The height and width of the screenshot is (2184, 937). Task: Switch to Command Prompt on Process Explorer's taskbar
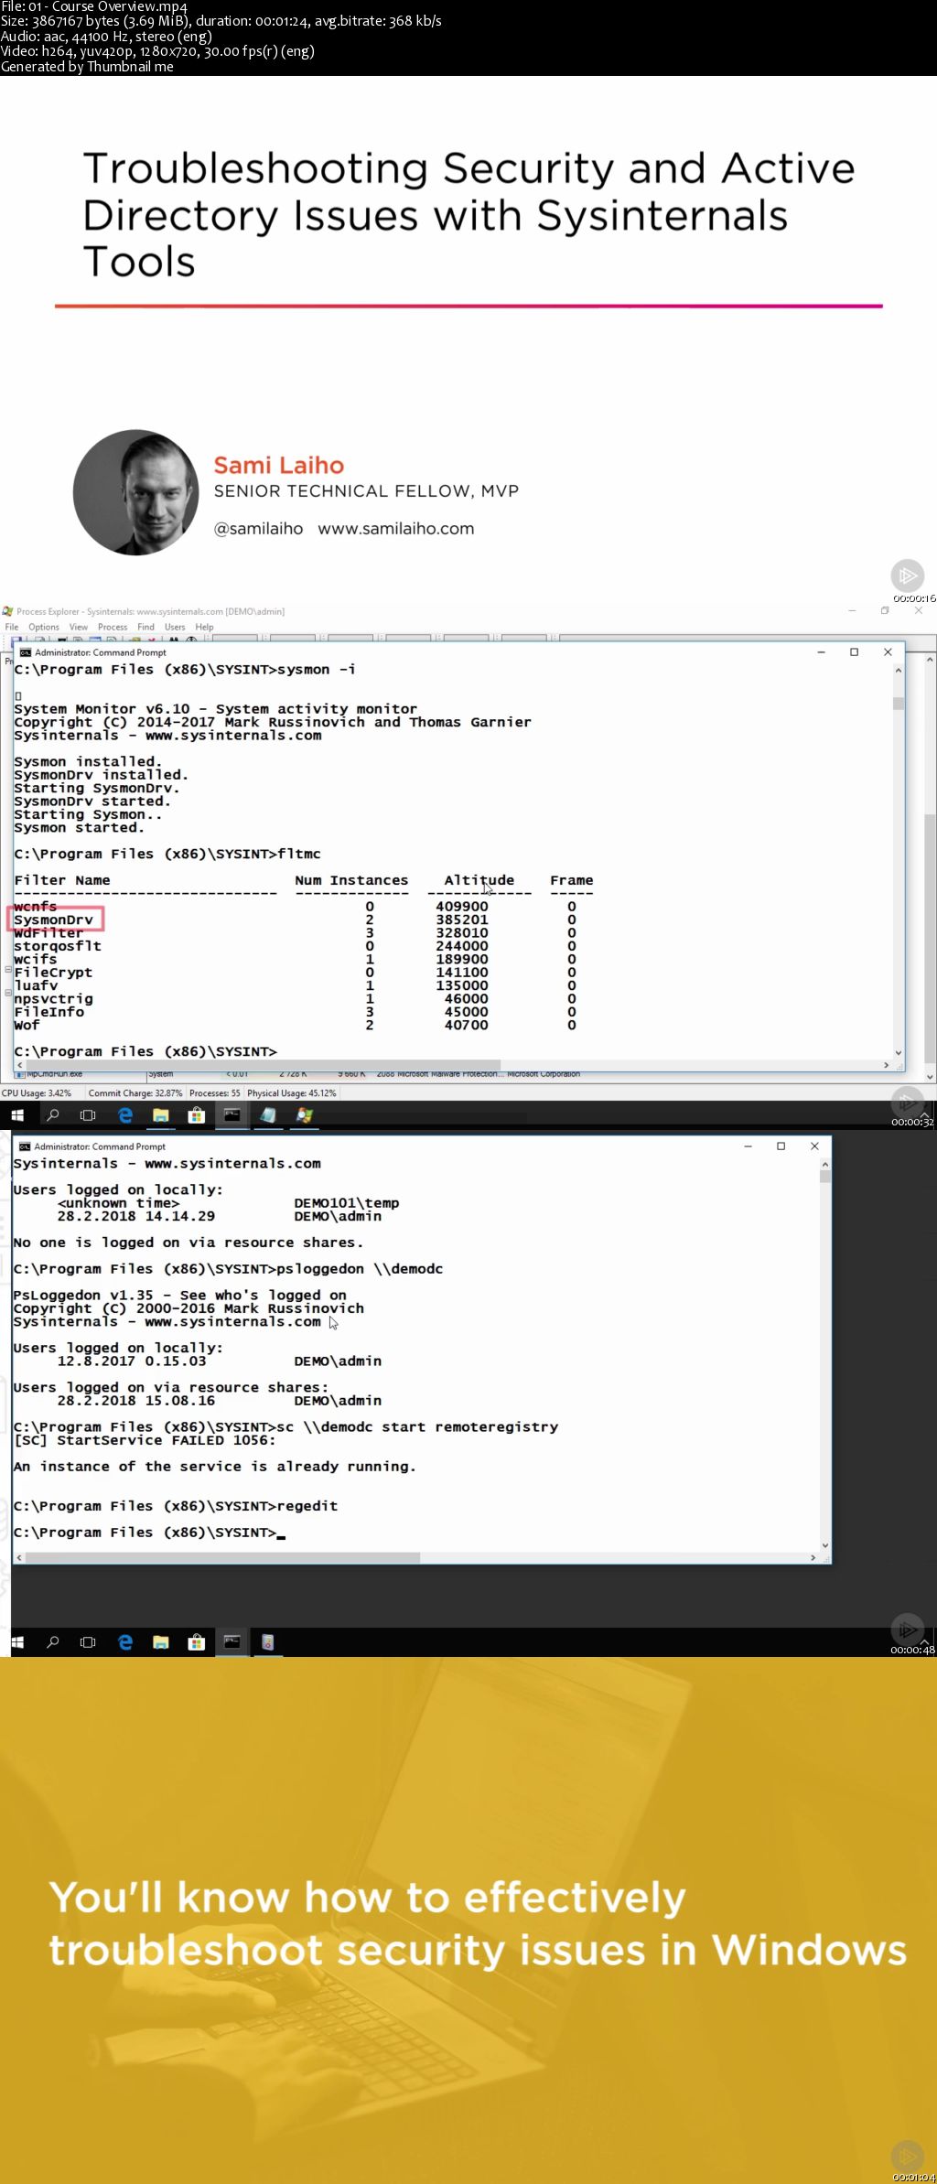(232, 1115)
